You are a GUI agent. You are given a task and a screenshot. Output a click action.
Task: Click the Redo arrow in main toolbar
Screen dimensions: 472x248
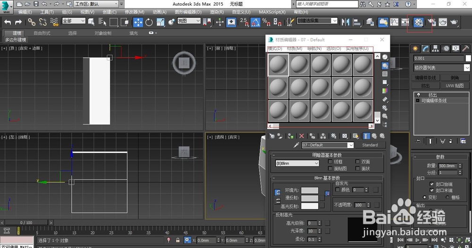(18, 22)
